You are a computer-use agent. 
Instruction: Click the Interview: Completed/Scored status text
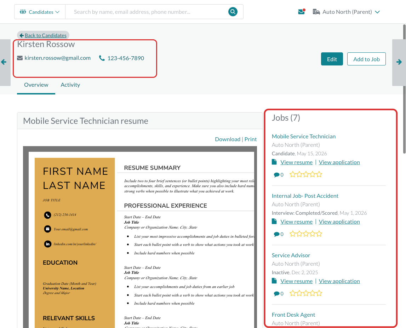(x=304, y=213)
